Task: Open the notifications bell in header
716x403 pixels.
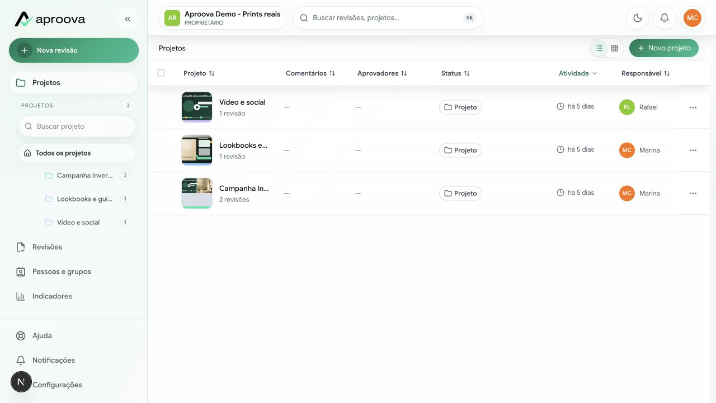Action: pos(665,18)
